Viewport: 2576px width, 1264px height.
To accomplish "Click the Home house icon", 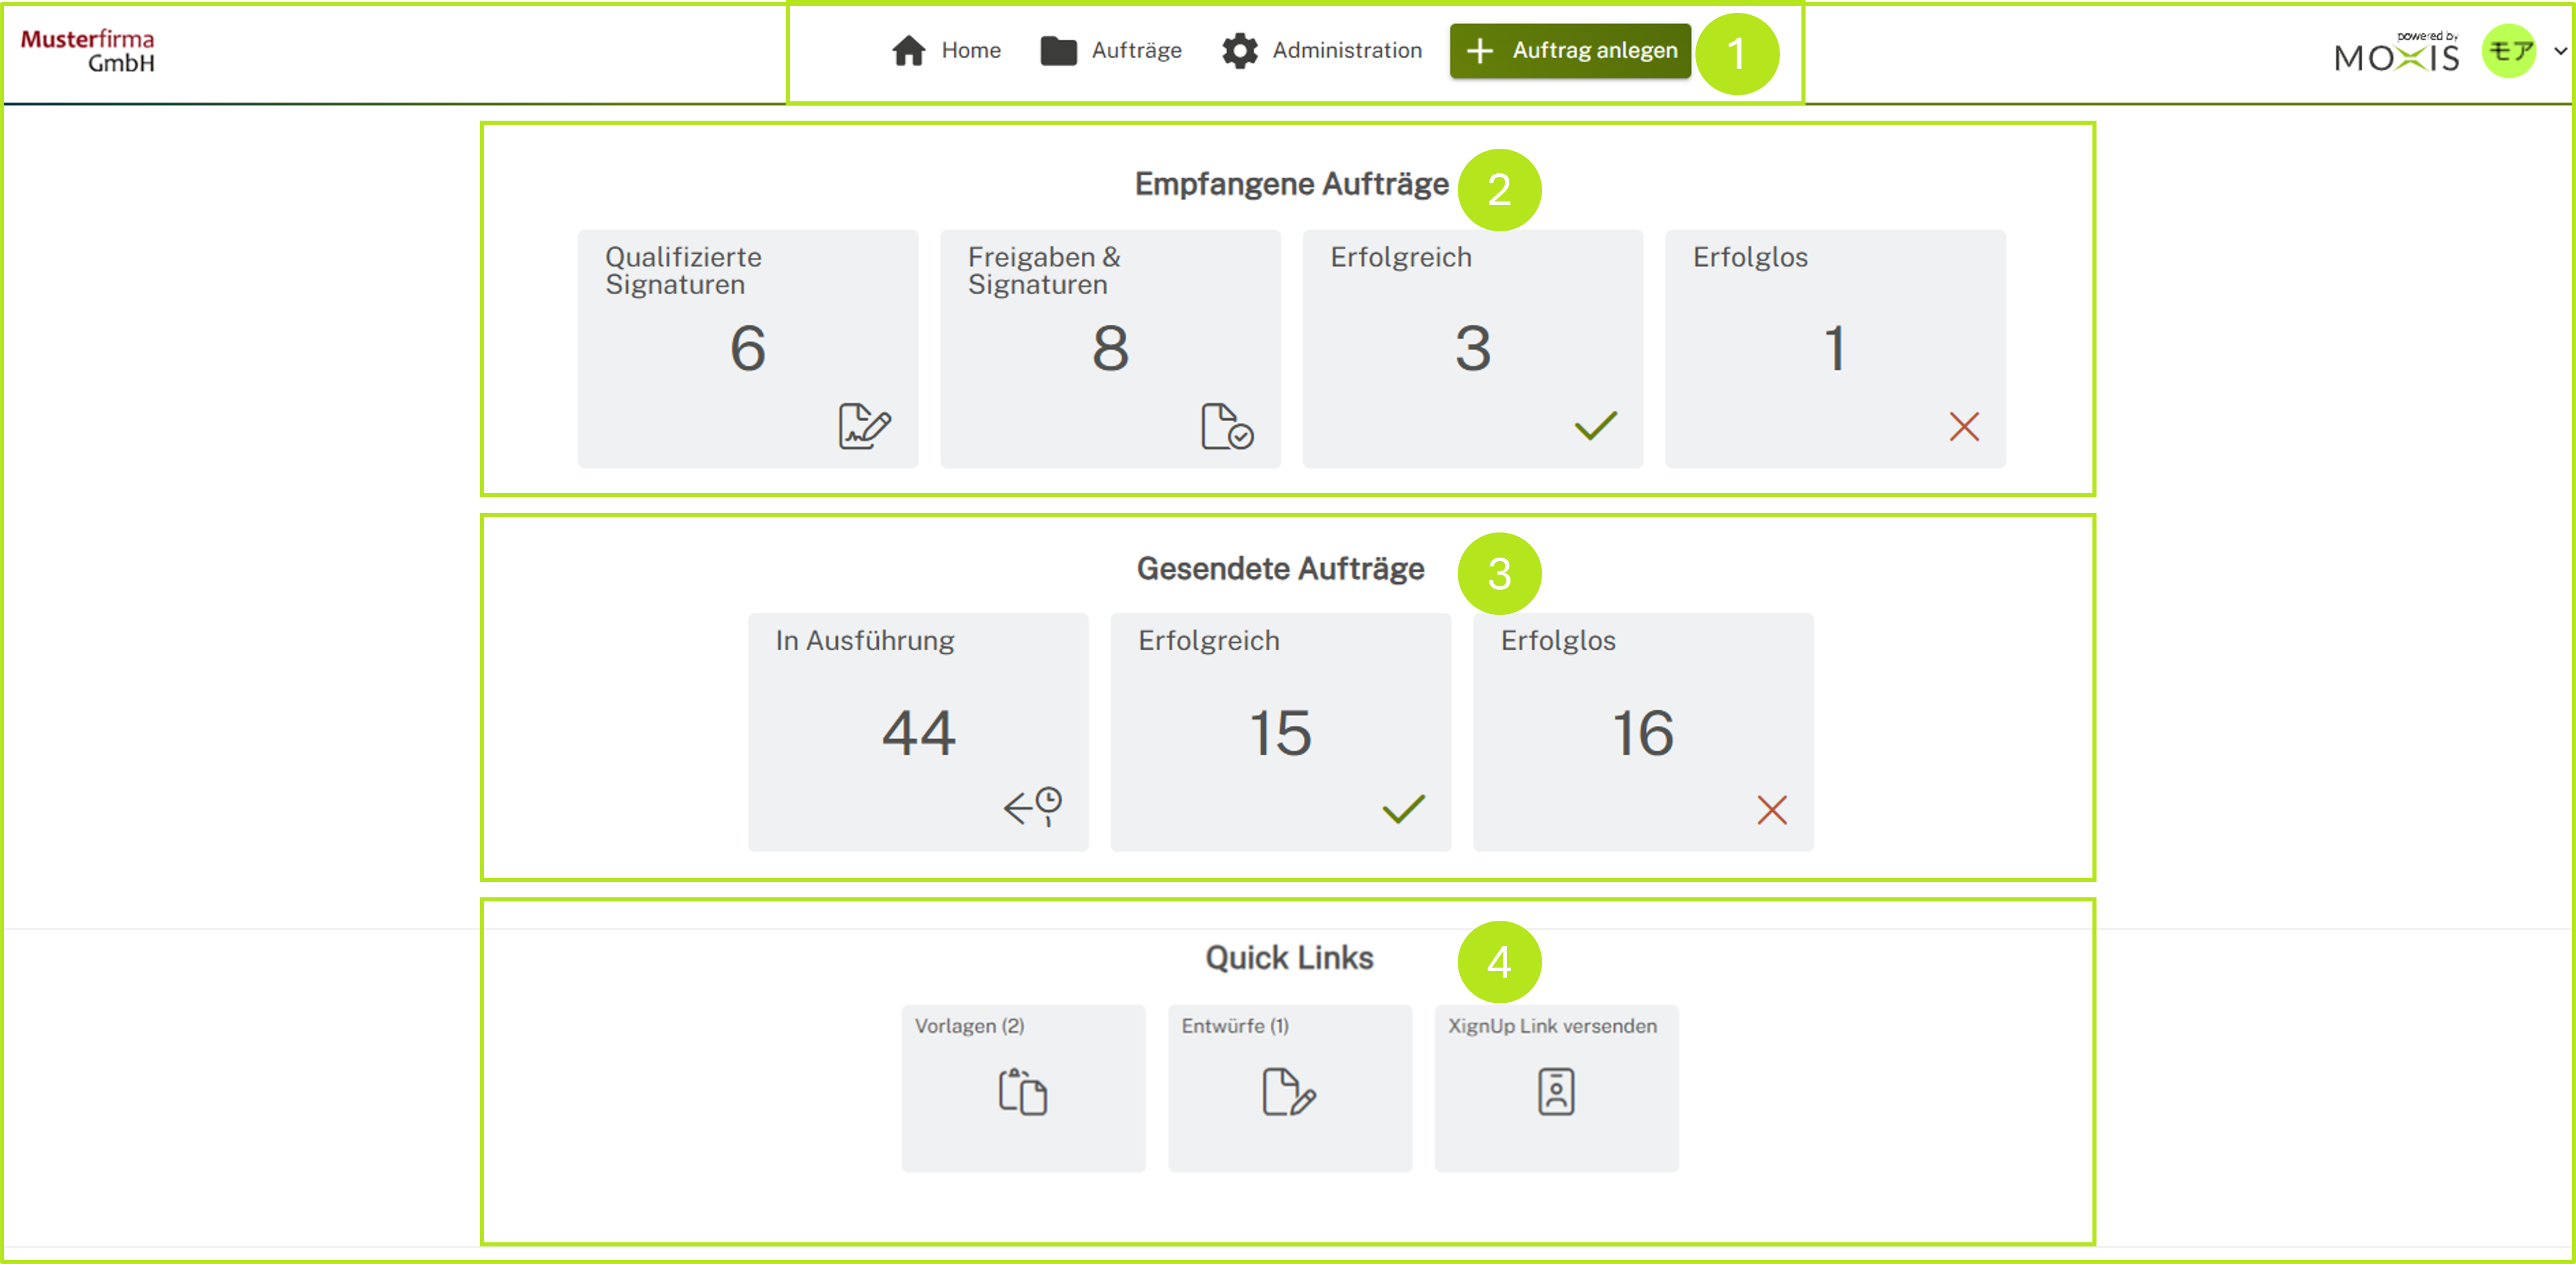I will [x=908, y=51].
